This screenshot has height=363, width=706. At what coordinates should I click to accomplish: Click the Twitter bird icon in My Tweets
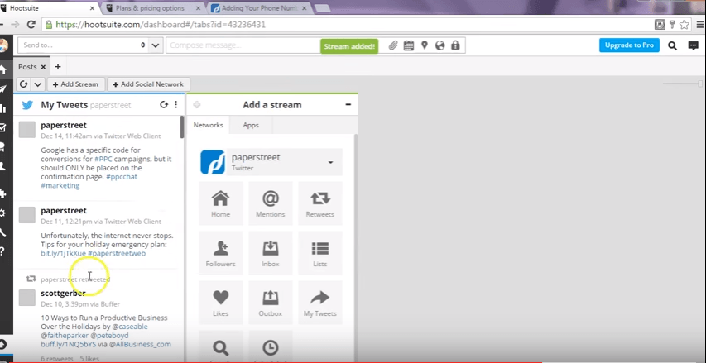click(27, 105)
